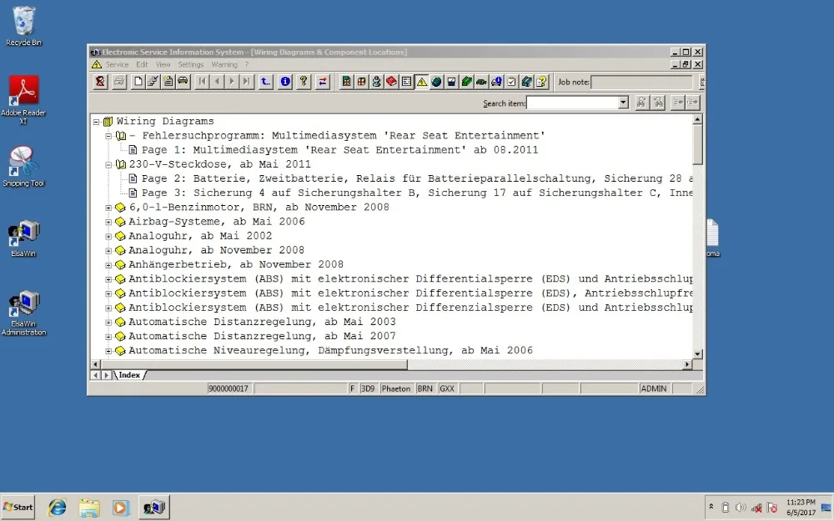
Task: Click the speaker volume tray icon
Action: coord(741,508)
